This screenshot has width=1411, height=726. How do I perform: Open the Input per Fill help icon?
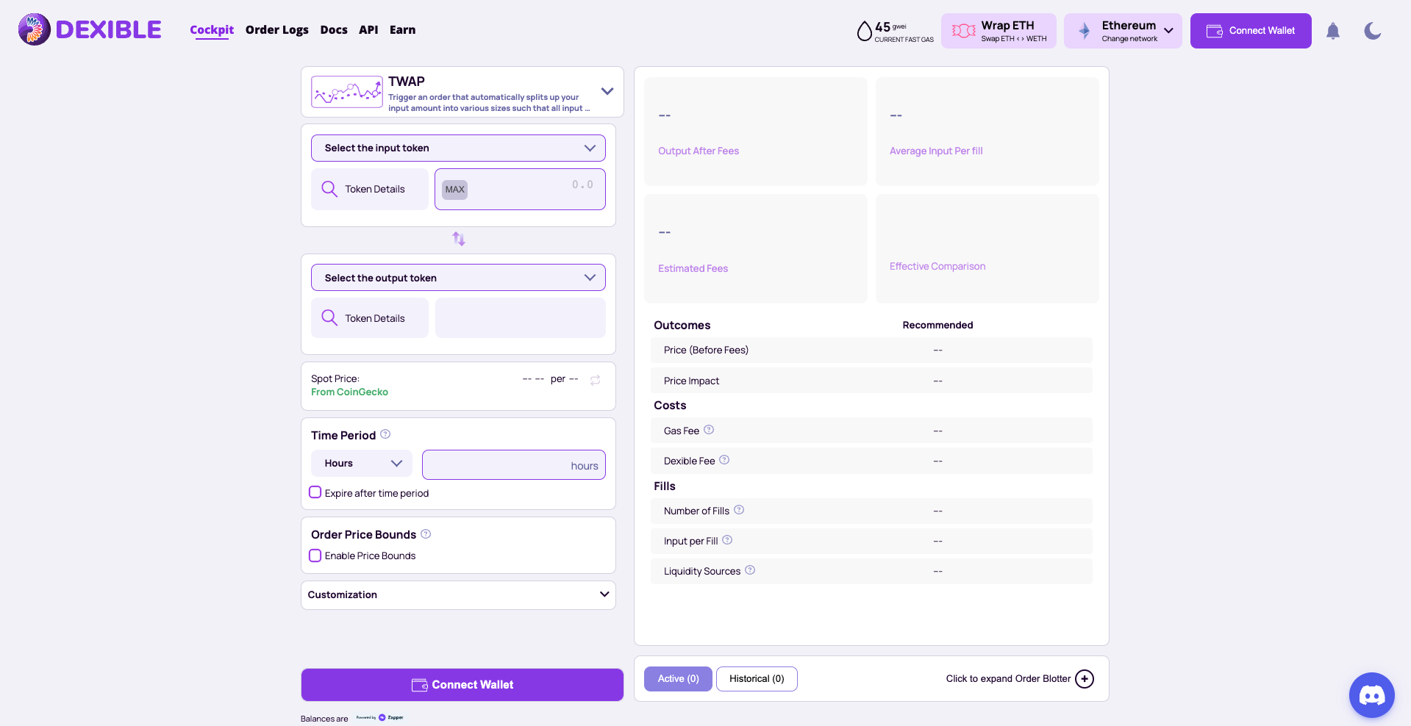point(727,540)
